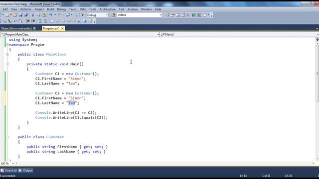319x179 pixels.
Task: Cut selection with the scissors icon
Action: tap(33, 15)
